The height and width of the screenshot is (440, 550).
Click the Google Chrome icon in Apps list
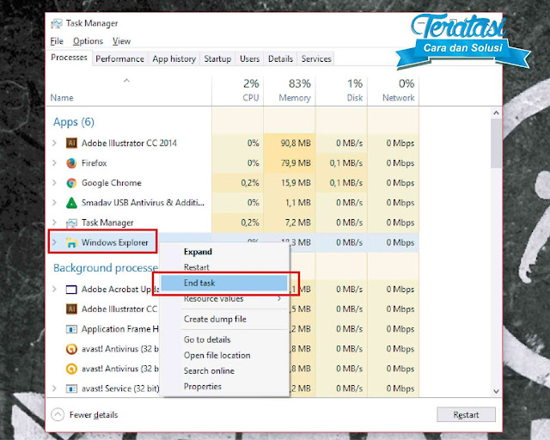tap(71, 183)
